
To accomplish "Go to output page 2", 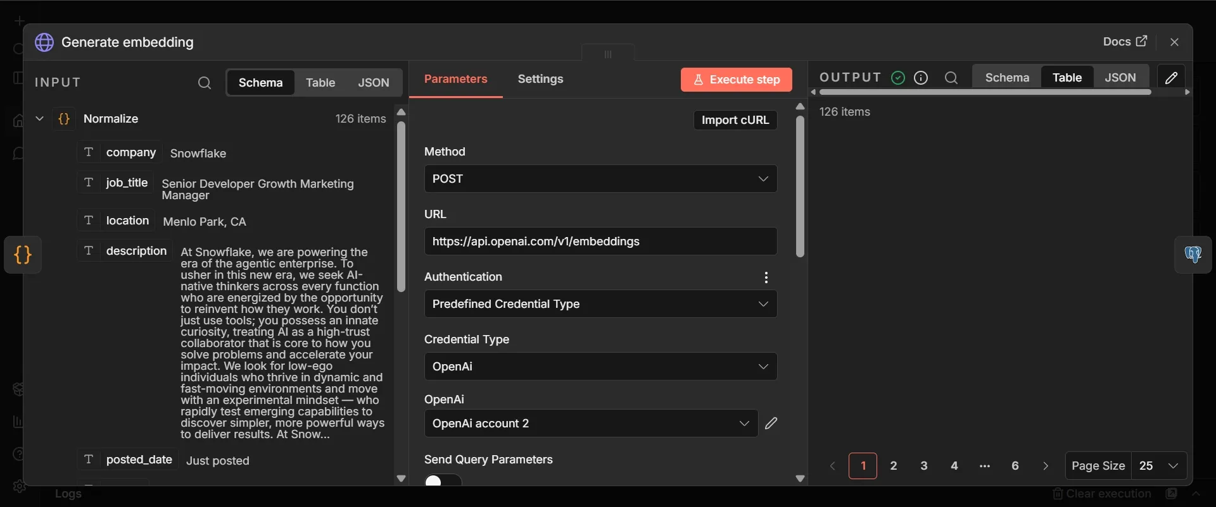I will click(x=894, y=466).
